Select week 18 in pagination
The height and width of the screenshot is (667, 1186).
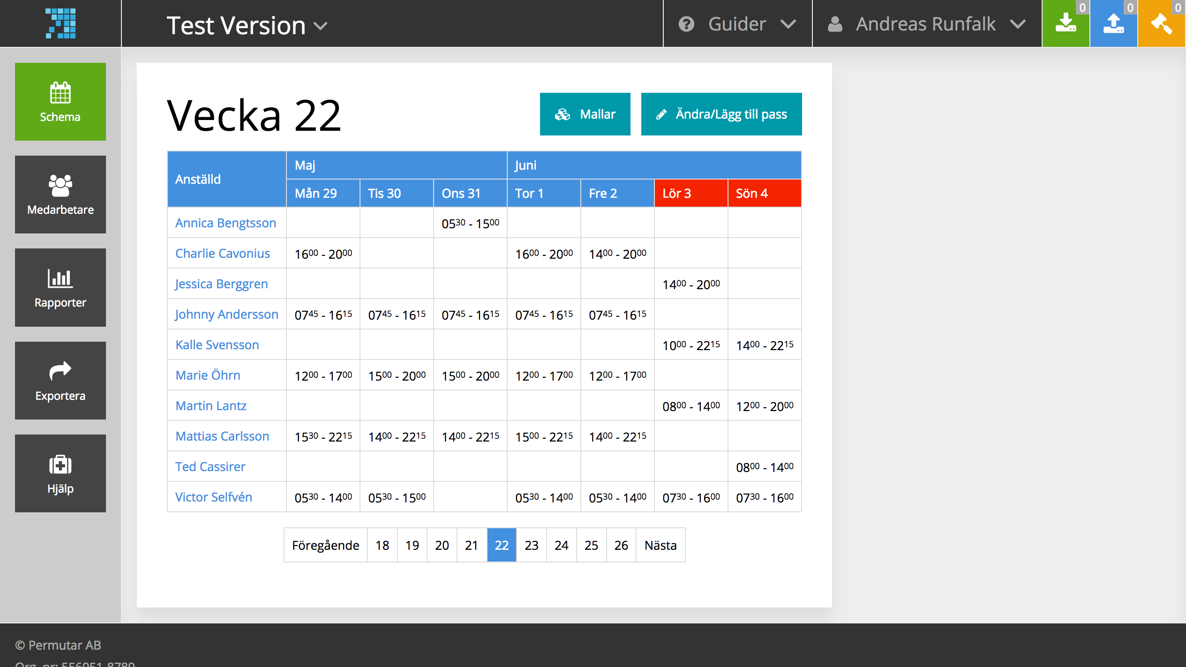pyautogui.click(x=383, y=545)
